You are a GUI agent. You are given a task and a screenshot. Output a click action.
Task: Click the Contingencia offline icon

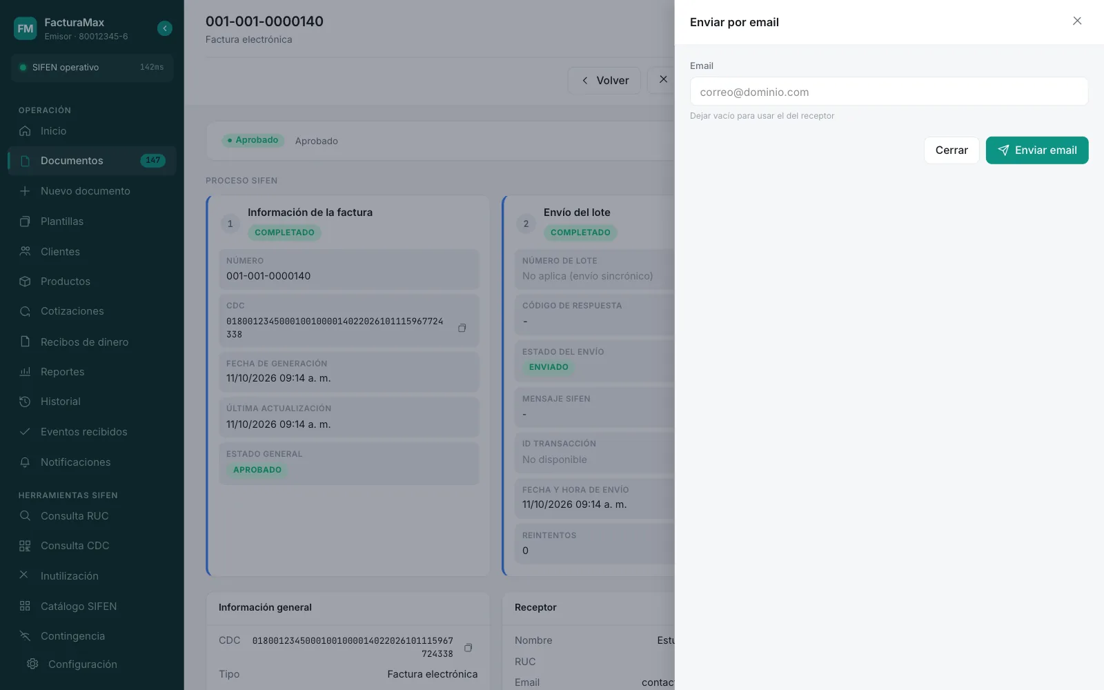tap(25, 636)
